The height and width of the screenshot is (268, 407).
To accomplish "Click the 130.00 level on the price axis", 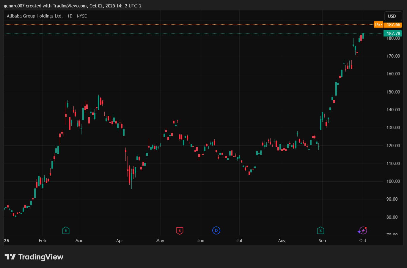I will click(x=393, y=128).
